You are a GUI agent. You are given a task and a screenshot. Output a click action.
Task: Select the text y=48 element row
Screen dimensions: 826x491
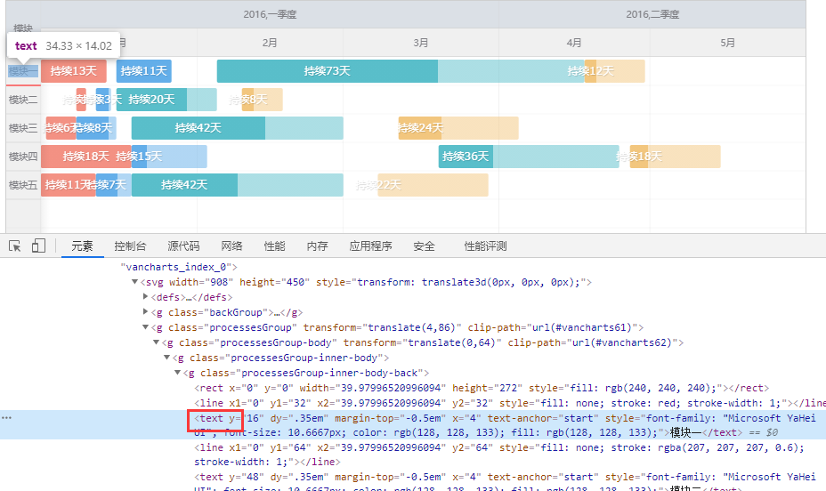[x=505, y=483]
